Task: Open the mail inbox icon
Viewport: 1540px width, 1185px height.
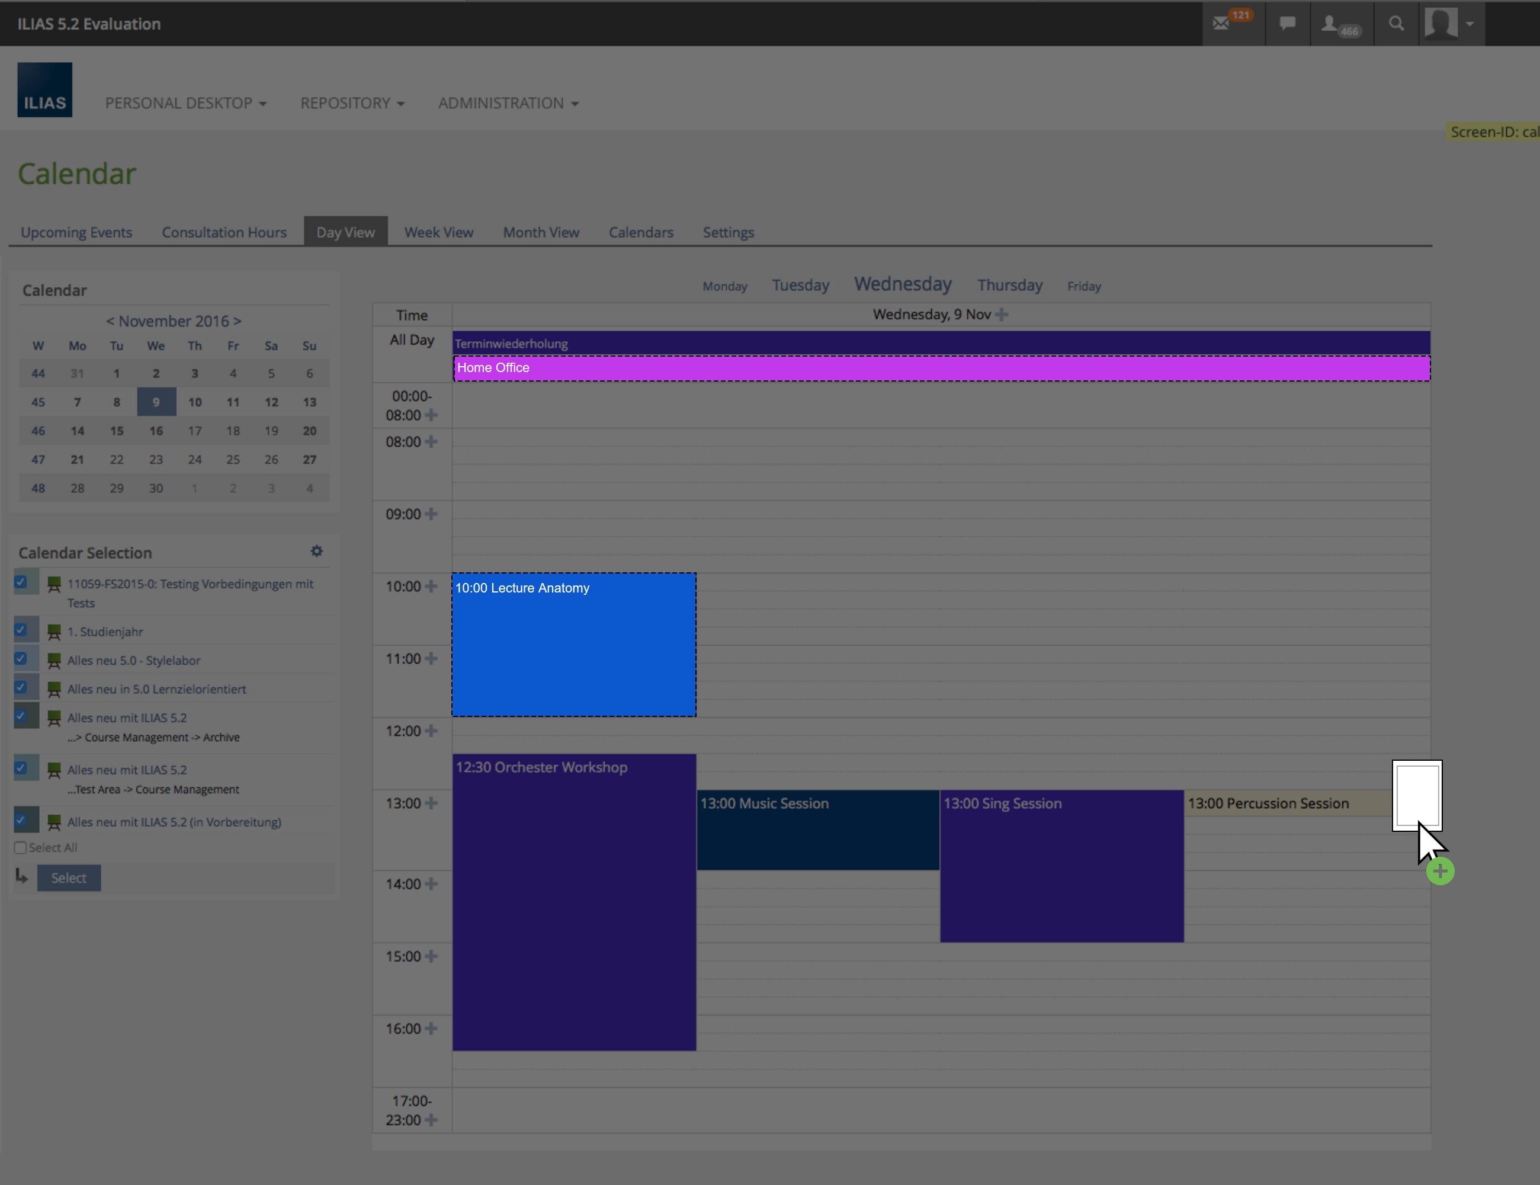Action: pyautogui.click(x=1221, y=24)
